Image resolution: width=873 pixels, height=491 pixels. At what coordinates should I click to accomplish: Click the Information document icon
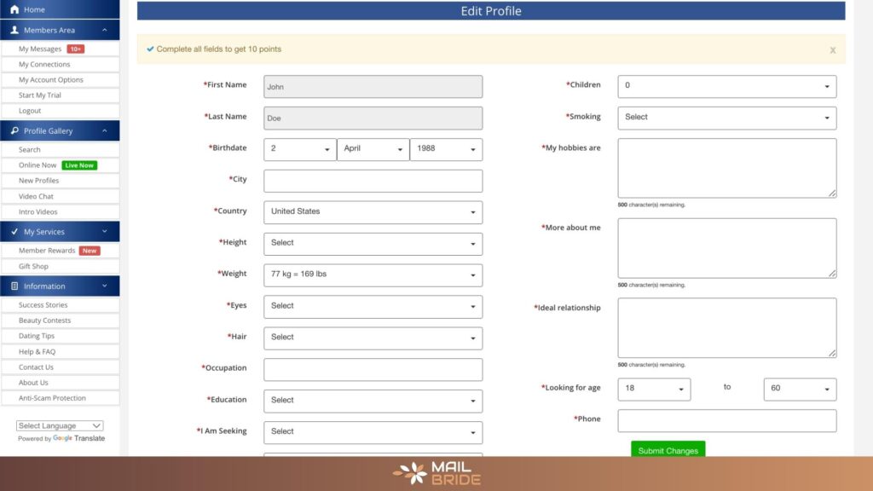click(x=14, y=286)
